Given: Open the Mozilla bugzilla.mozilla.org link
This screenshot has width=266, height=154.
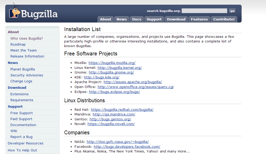Looking at the screenshot, I should point(112,63).
